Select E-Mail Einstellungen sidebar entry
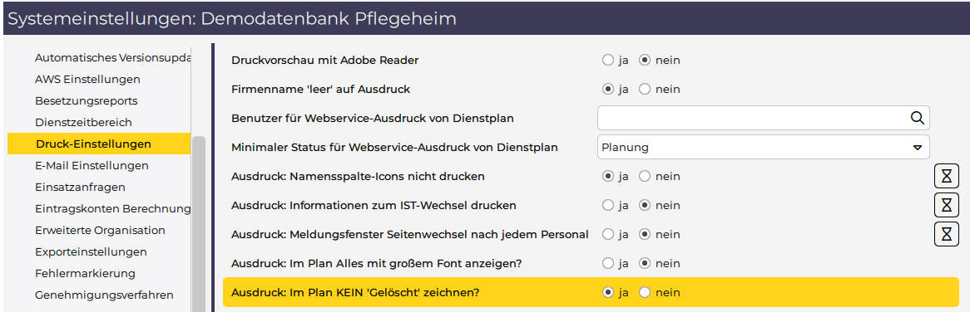The image size is (970, 312). click(x=92, y=165)
